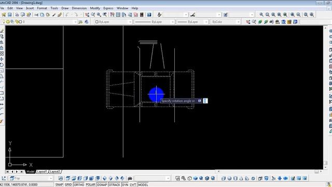Select the Array tool in left toolbar
The image size is (332, 187).
coord(2,54)
